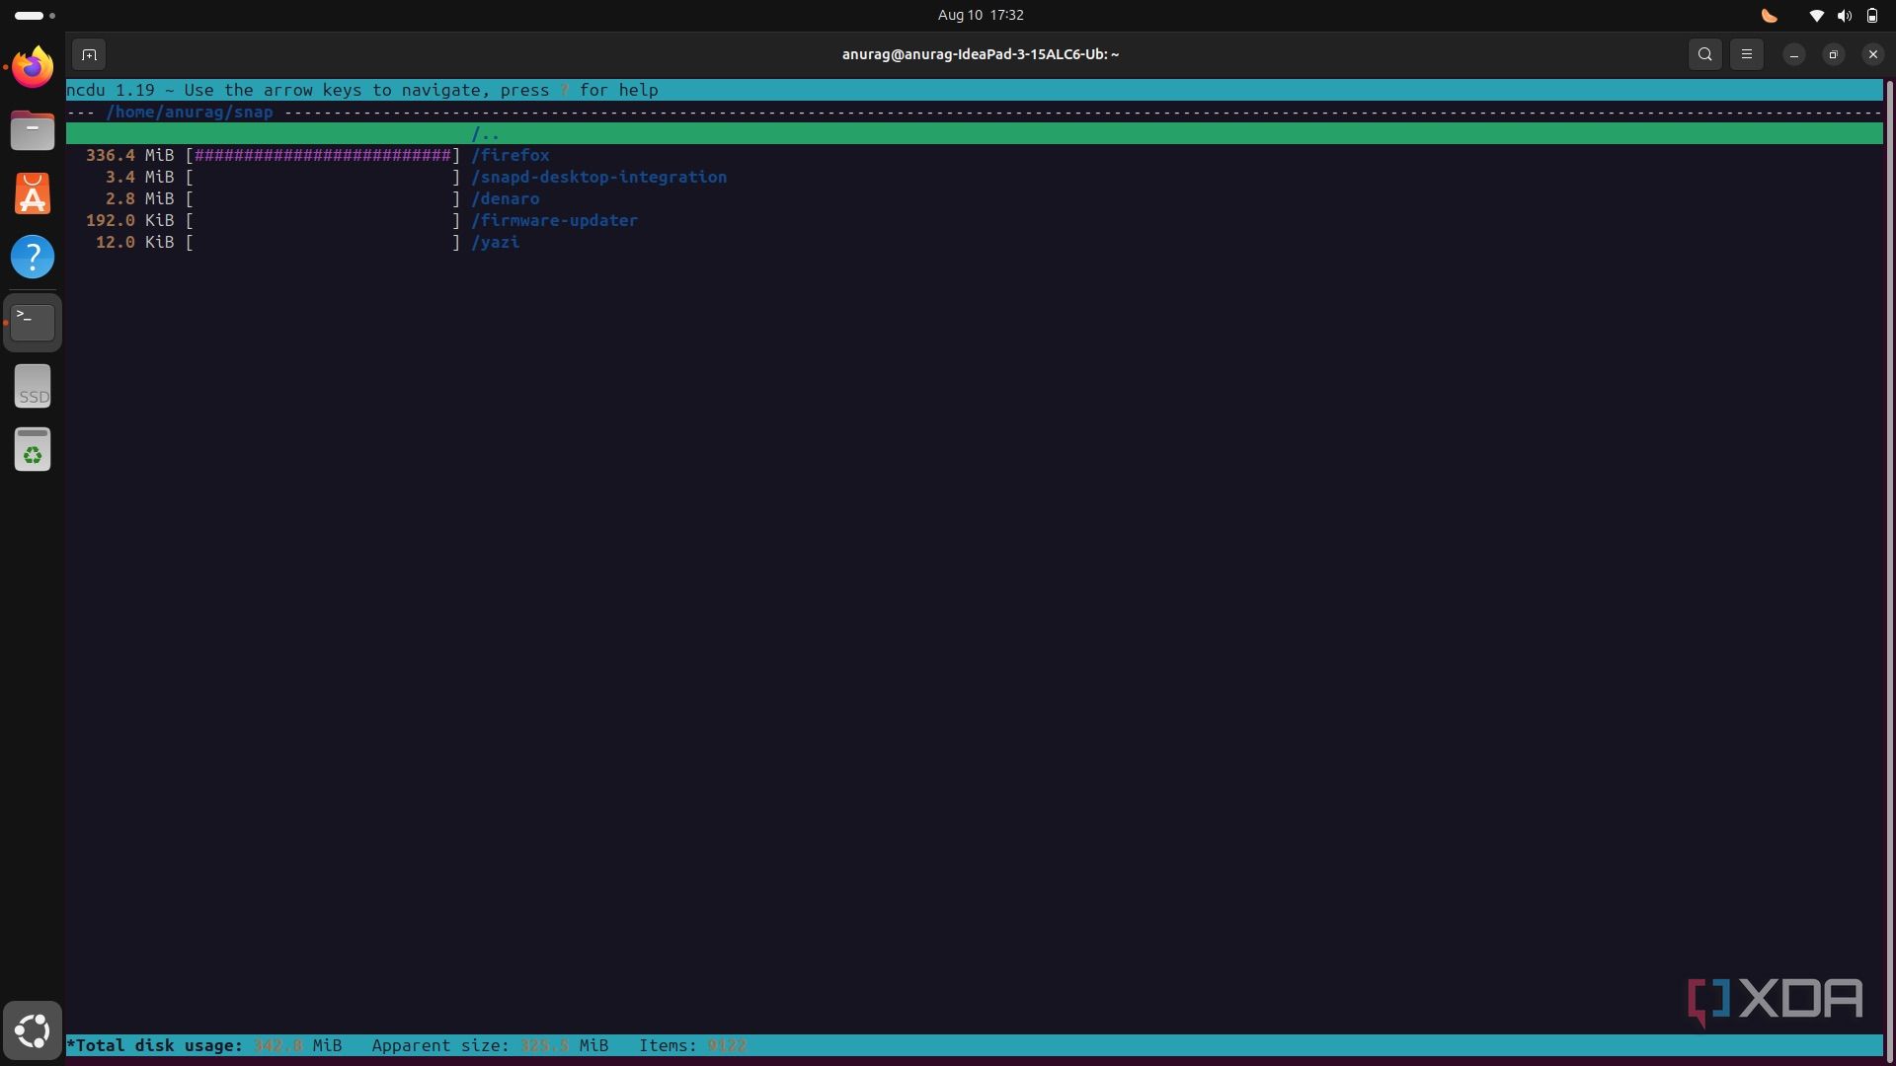This screenshot has height=1066, width=1896.
Task: Open the terminal hamburger menu
Action: pos(1747,54)
